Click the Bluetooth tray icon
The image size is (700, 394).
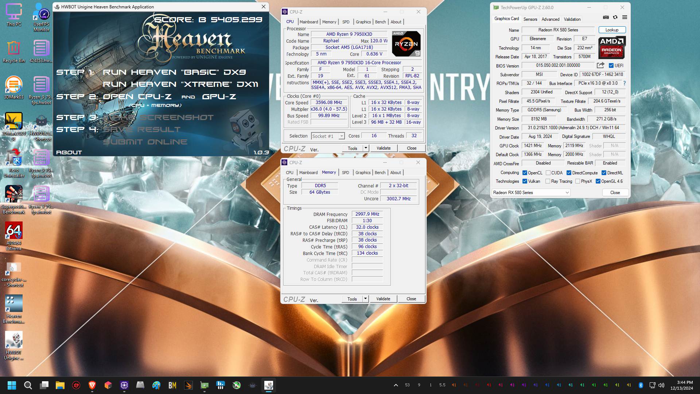(x=641, y=385)
